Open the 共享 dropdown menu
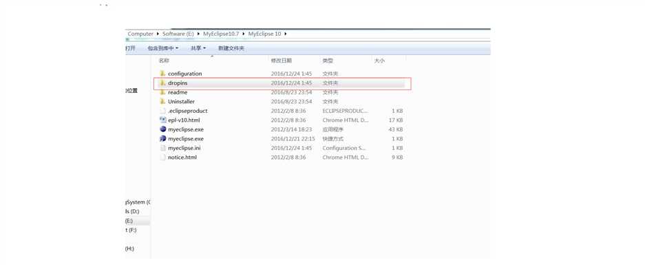This screenshot has height=265, width=645. coord(198,49)
